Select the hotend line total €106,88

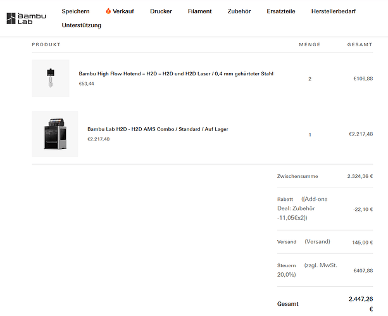click(363, 79)
